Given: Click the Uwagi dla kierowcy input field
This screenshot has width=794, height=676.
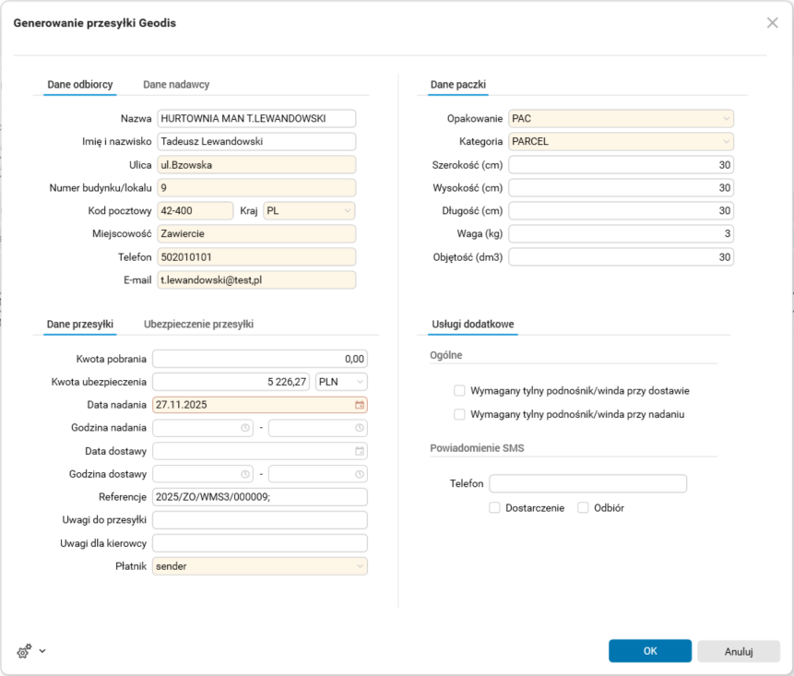Looking at the screenshot, I should tap(259, 543).
